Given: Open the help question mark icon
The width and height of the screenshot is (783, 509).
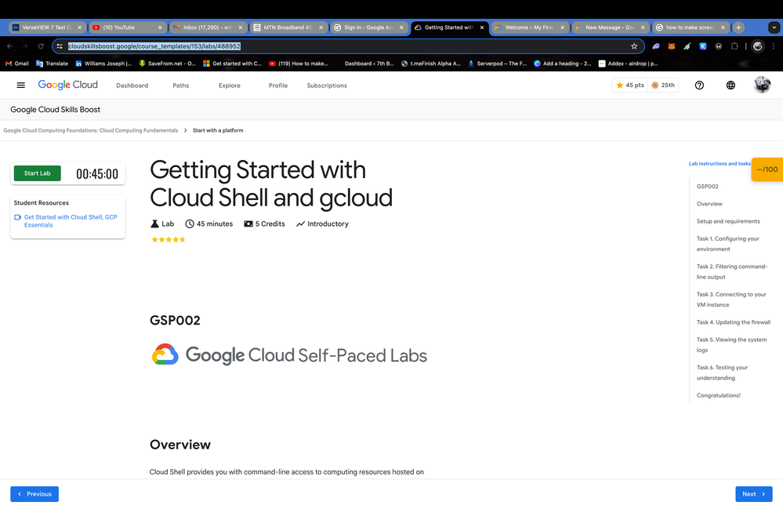Looking at the screenshot, I should pyautogui.click(x=699, y=85).
